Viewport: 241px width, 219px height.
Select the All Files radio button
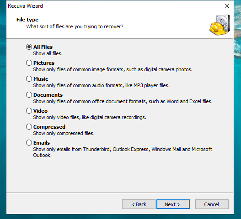(x=29, y=47)
